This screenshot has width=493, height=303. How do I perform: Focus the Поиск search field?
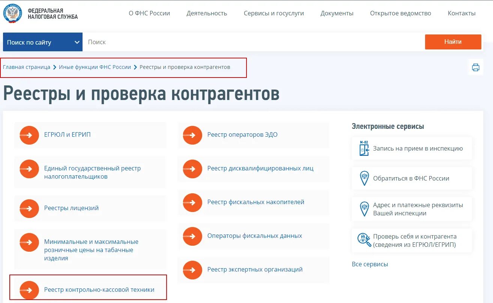pos(253,42)
